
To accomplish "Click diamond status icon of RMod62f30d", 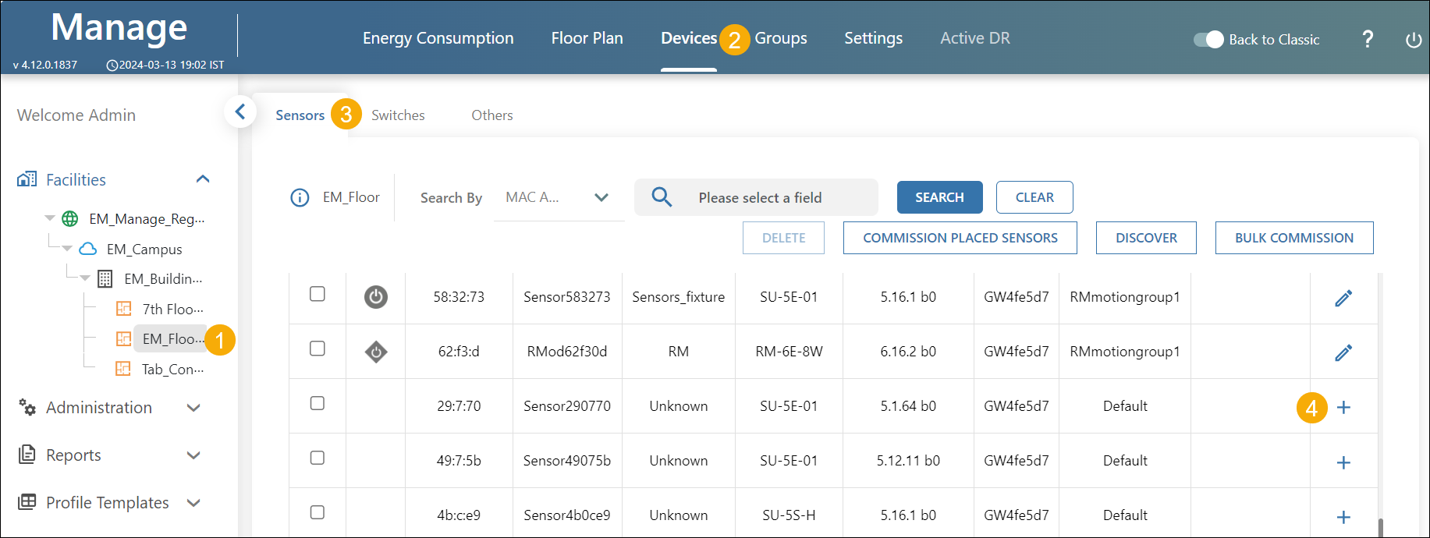I will (x=376, y=352).
